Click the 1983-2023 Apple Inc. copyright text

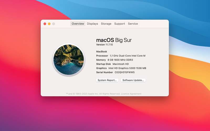point(93,94)
